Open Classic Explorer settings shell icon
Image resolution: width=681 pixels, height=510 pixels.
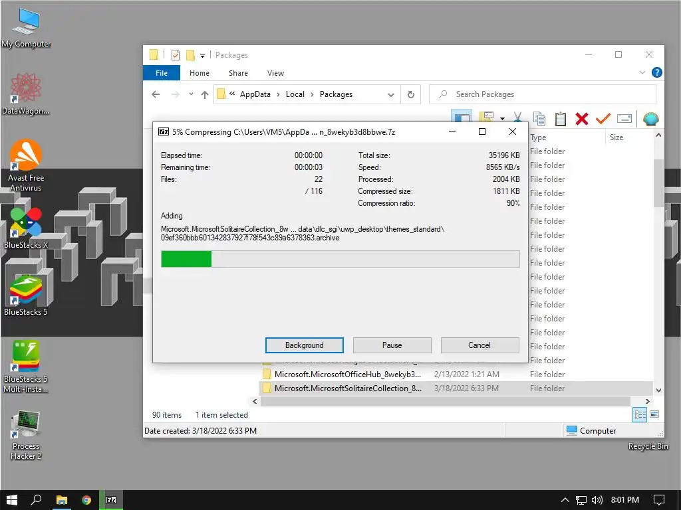[x=650, y=118]
